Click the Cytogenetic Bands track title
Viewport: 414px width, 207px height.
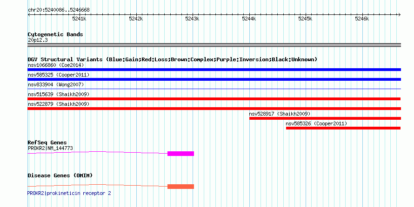55,34
